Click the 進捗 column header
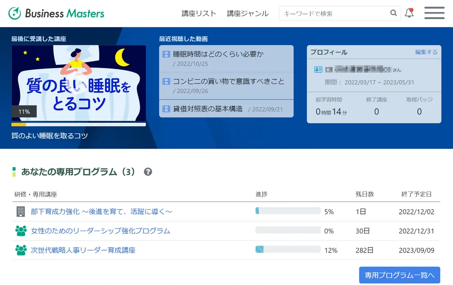 coord(261,194)
